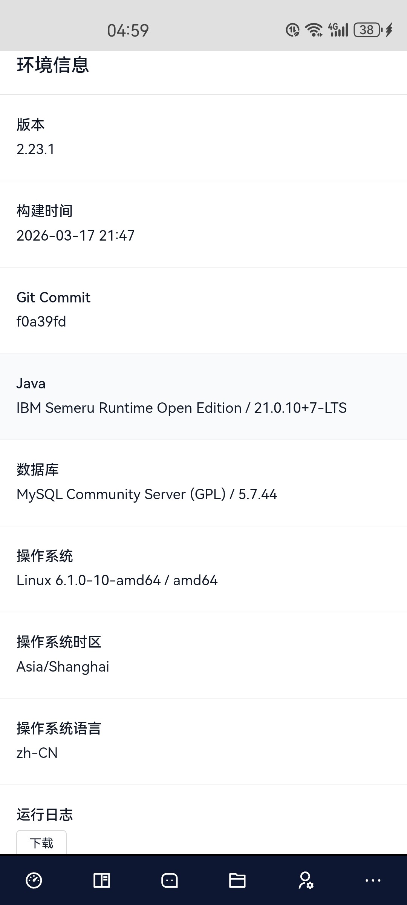407x905 pixels.
Task: Open the posts book icon
Action: tap(102, 880)
